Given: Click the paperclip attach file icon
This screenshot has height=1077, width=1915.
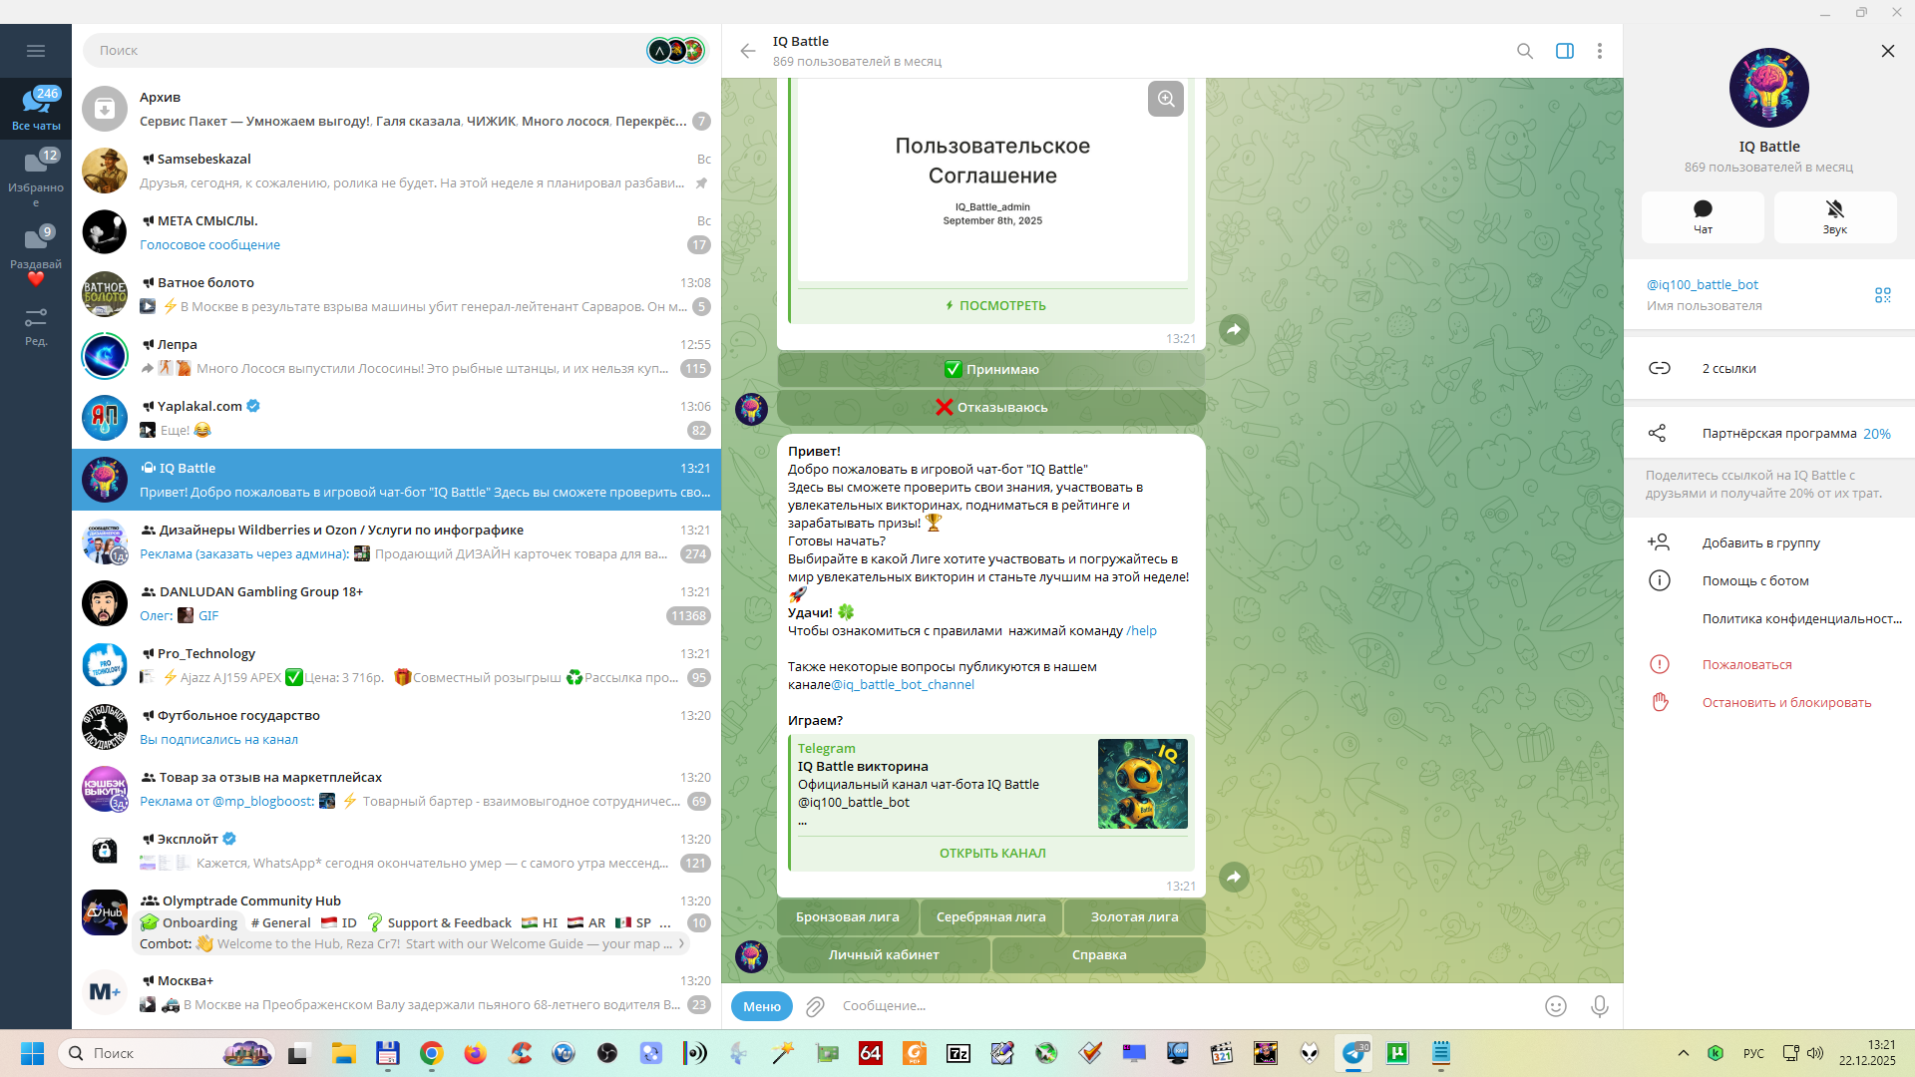Looking at the screenshot, I should pyautogui.click(x=815, y=1006).
